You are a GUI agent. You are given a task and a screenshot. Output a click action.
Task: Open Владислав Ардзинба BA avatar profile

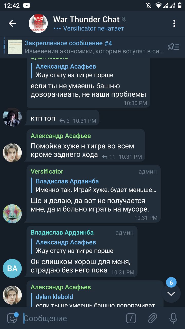(12, 268)
